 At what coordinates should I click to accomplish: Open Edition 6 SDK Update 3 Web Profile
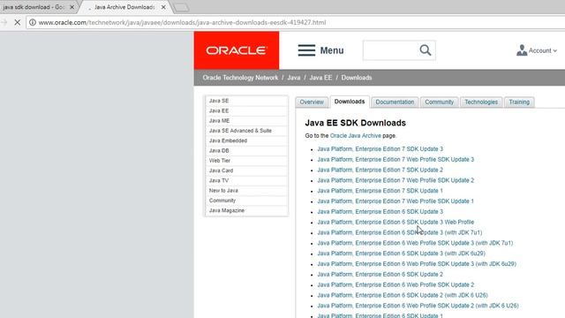point(395,222)
